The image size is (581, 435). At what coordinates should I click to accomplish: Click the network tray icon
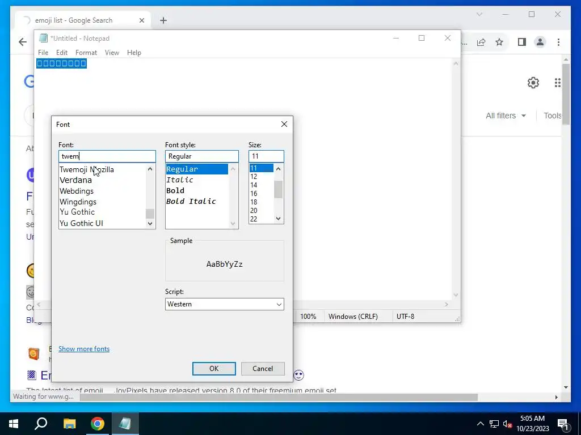point(494,424)
